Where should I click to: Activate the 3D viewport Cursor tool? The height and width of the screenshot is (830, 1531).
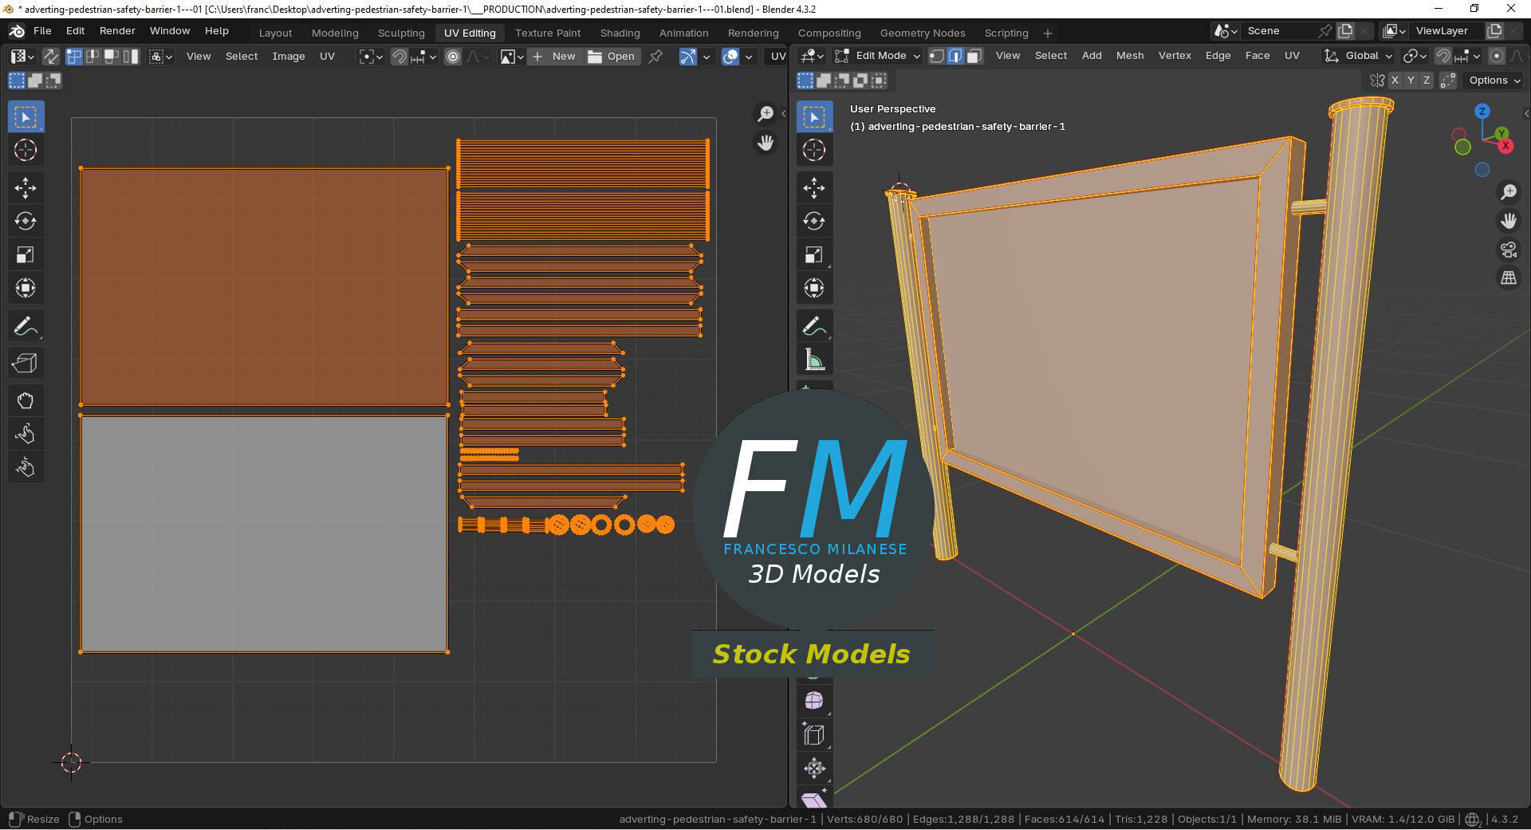[x=814, y=150]
